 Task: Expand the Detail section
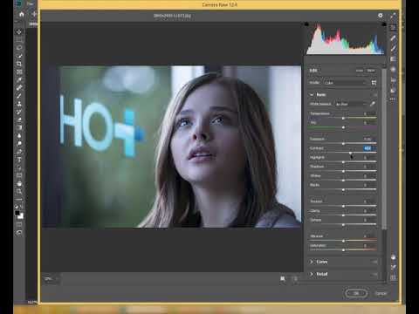pos(312,274)
